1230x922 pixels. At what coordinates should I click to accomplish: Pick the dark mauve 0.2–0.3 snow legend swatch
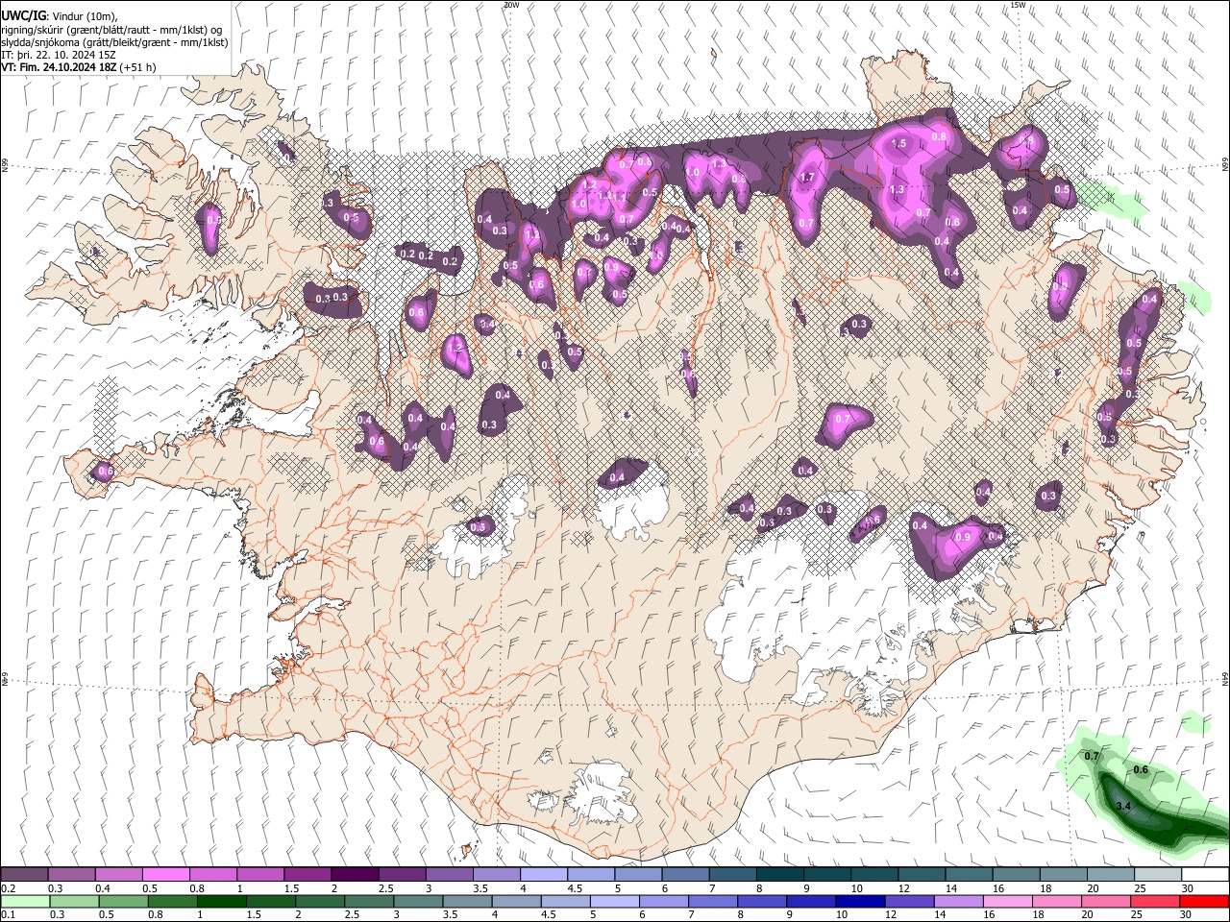(24, 875)
